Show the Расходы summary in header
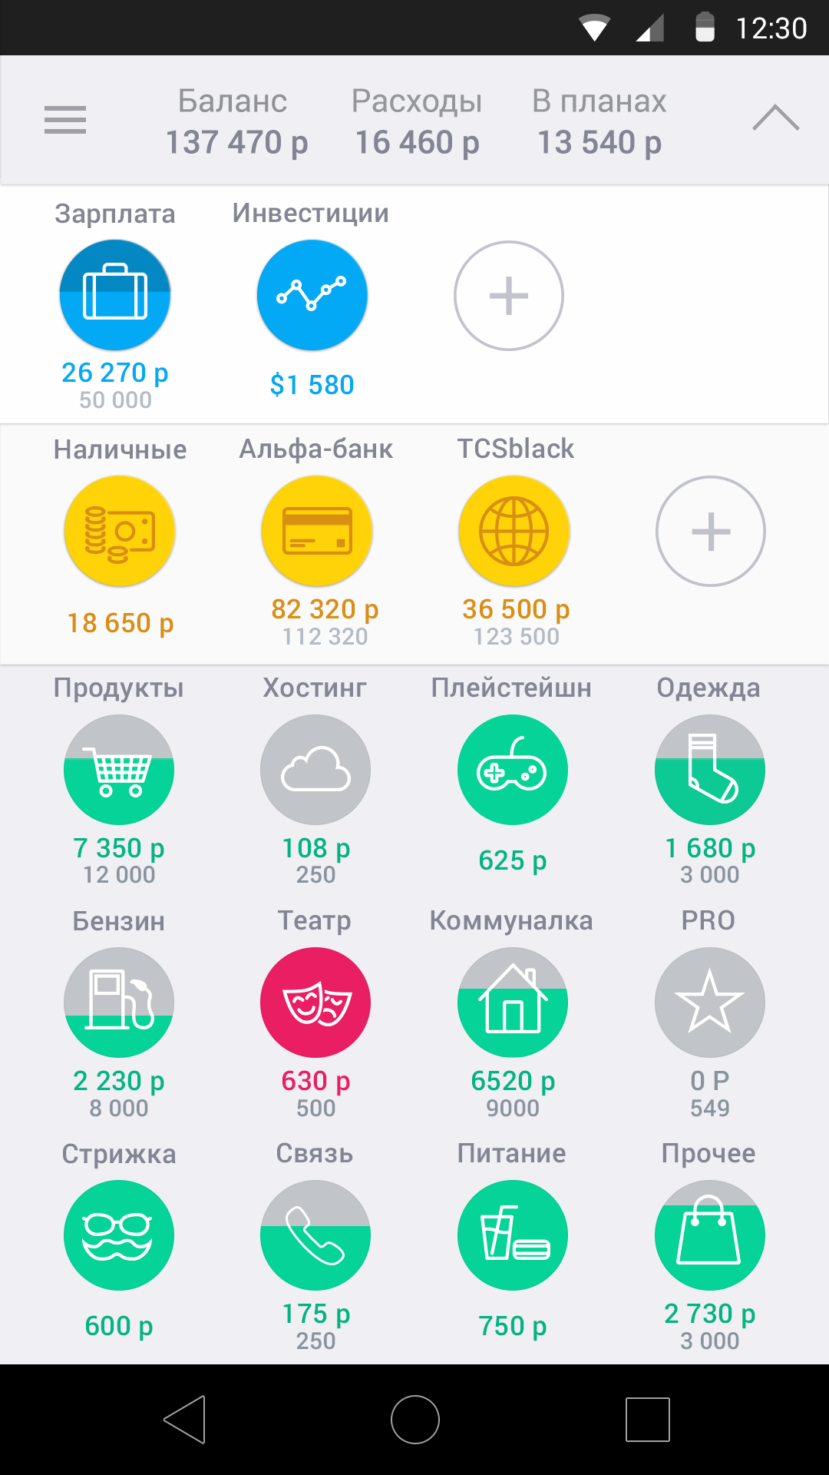Viewport: 829px width, 1475px height. point(417,122)
